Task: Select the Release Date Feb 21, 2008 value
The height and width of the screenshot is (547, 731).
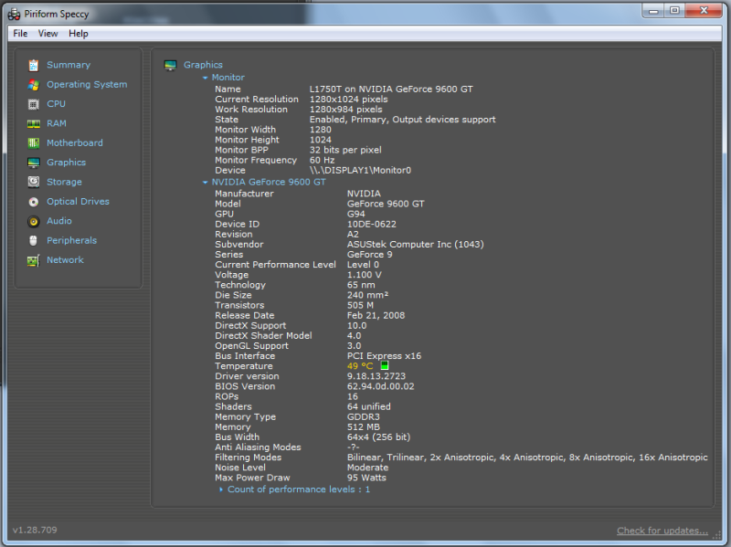Action: coord(376,315)
